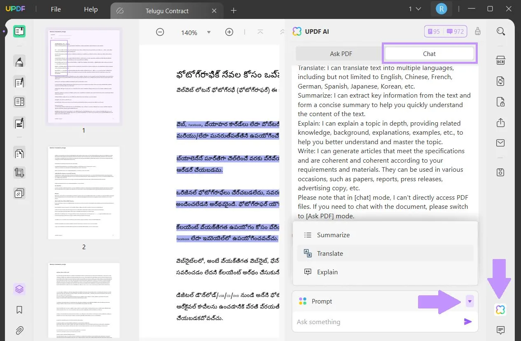Viewport: 521px width, 341px height.
Task: Switch to the Ask PDF tab
Action: click(341, 54)
